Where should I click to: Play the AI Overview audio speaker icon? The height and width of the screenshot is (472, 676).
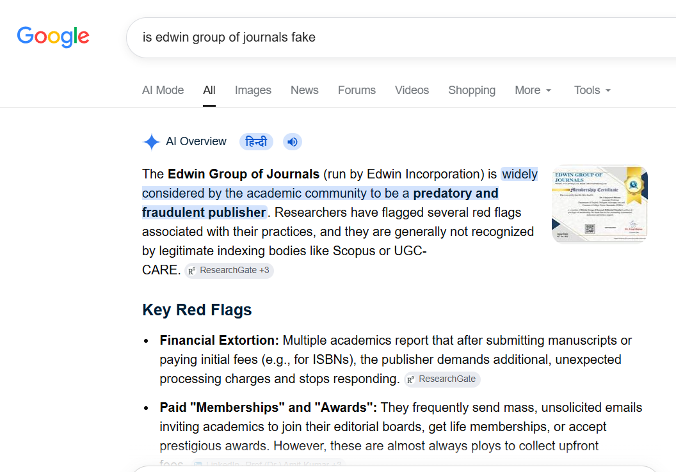tap(293, 142)
